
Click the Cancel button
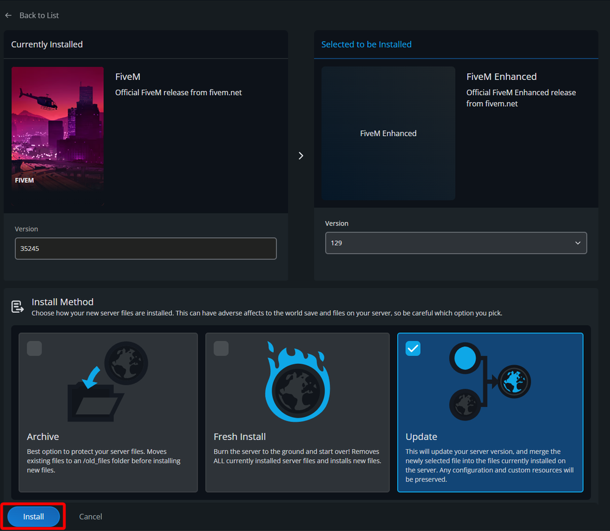[91, 516]
